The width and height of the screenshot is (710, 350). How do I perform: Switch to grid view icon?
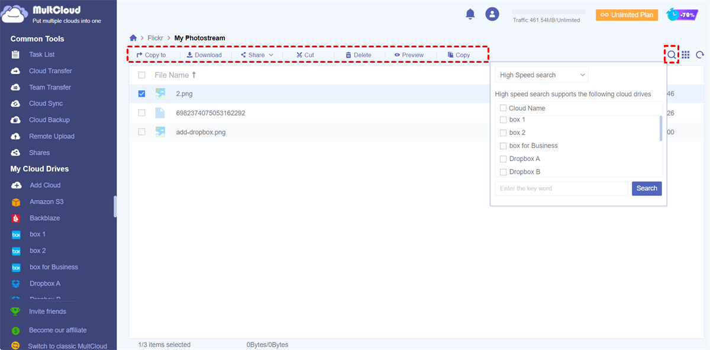(686, 54)
